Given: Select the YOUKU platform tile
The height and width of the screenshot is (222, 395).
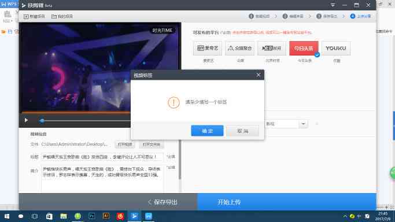Looking at the screenshot, I should (336, 48).
